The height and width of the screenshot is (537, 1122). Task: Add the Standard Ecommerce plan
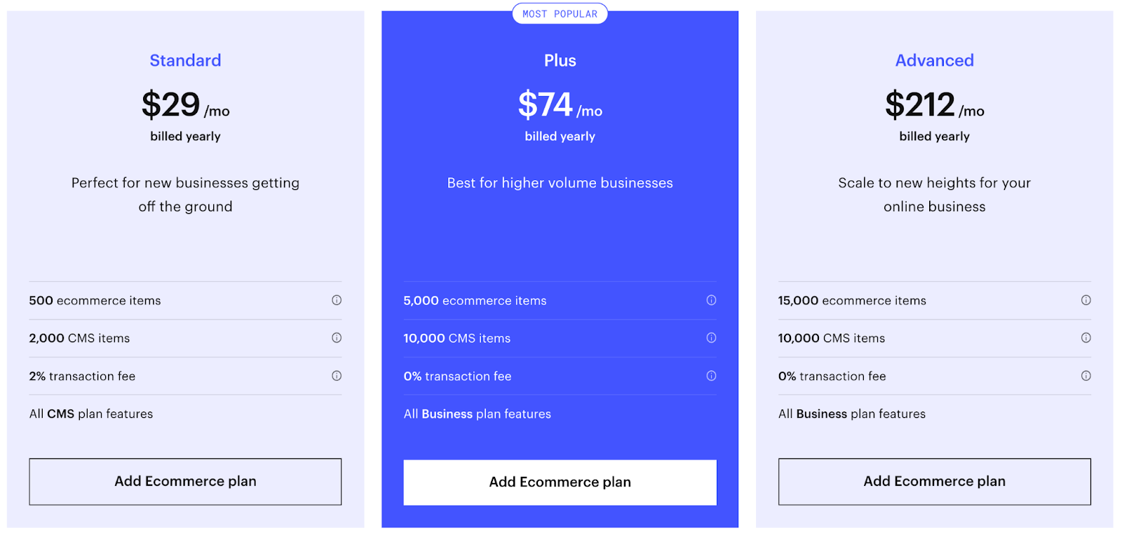(184, 482)
